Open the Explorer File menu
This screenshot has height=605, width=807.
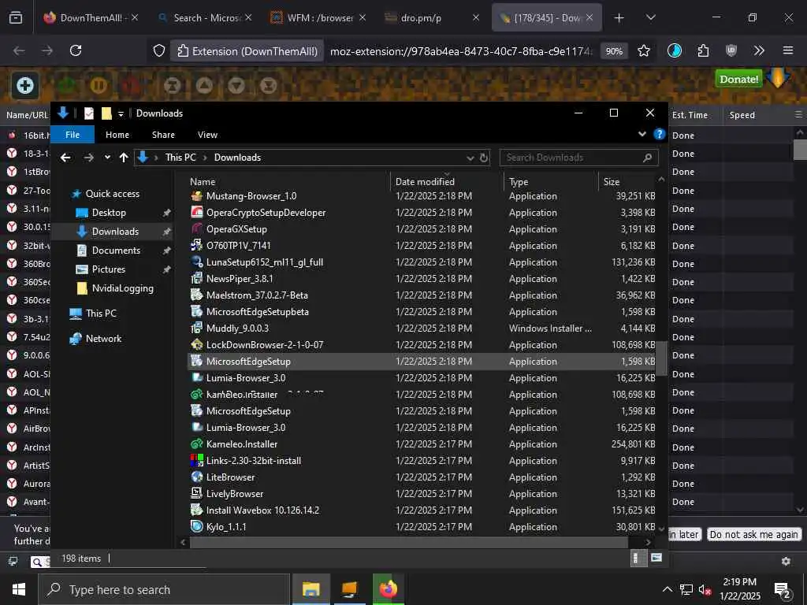(x=73, y=135)
